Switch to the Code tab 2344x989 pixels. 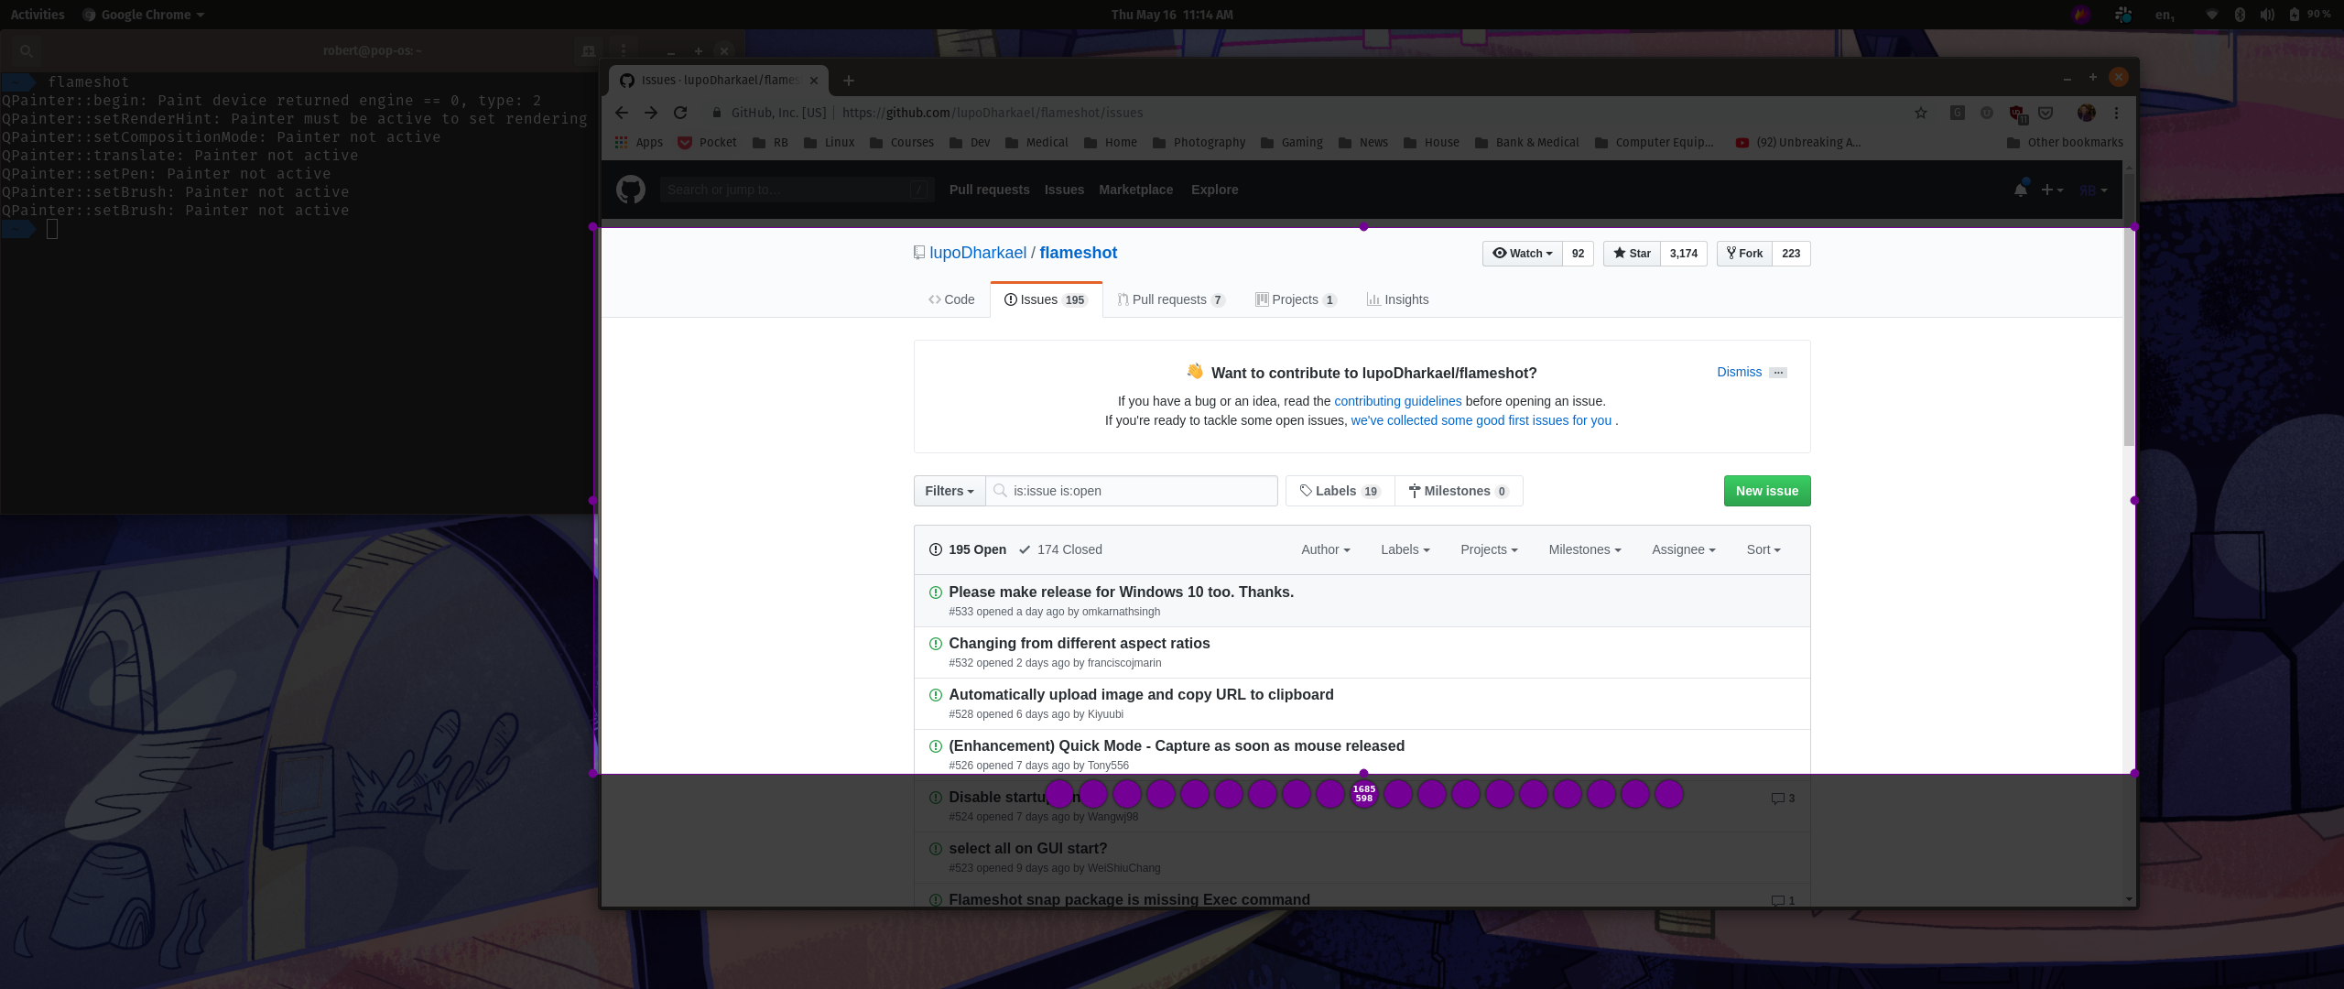point(951,299)
